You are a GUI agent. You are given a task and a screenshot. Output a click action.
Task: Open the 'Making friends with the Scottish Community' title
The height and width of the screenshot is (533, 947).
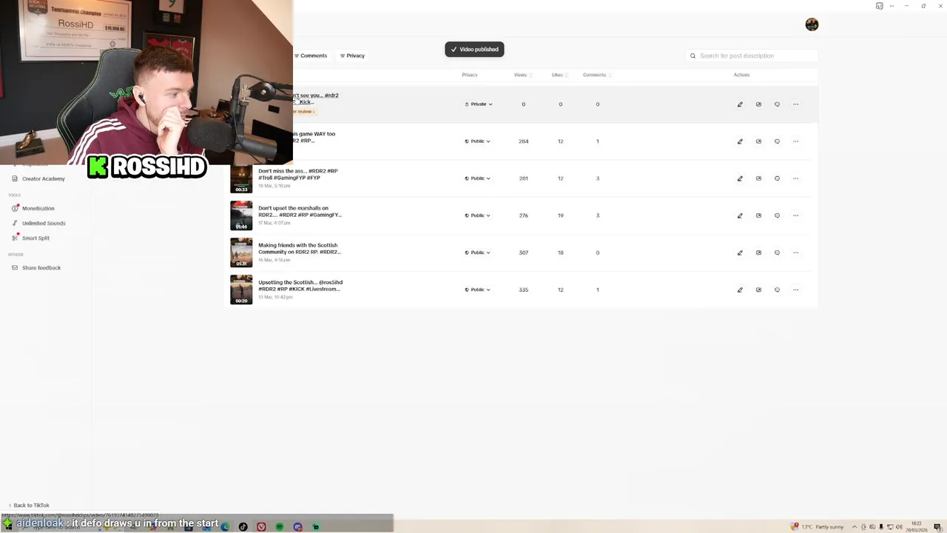pyautogui.click(x=300, y=248)
